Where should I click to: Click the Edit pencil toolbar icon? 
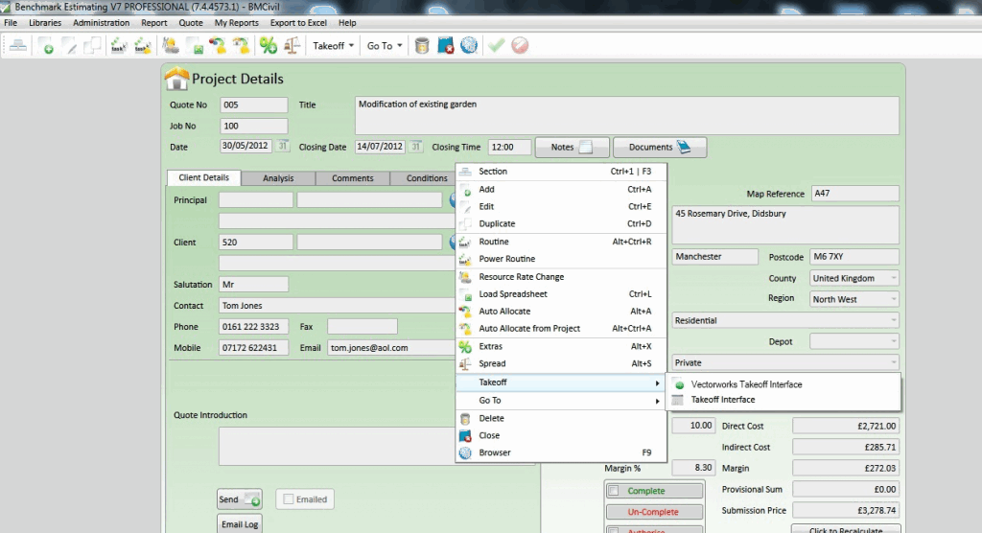pos(69,45)
